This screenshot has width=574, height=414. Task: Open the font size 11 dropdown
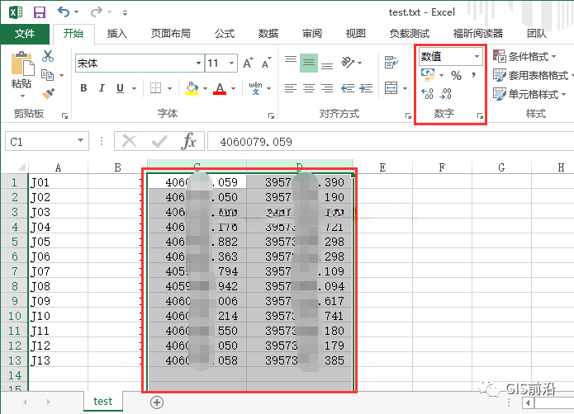[x=232, y=64]
